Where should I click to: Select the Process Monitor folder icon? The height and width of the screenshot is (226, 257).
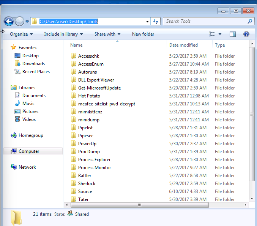73,167
